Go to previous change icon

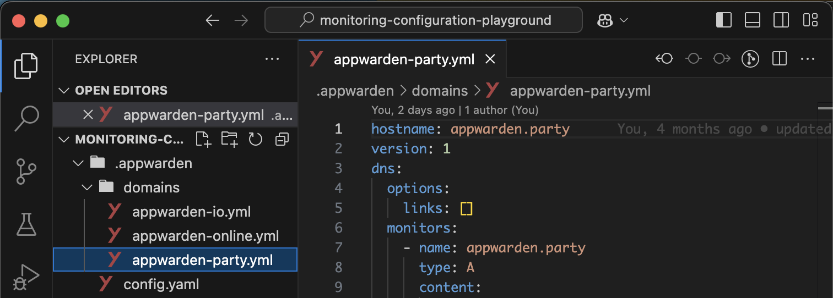664,59
